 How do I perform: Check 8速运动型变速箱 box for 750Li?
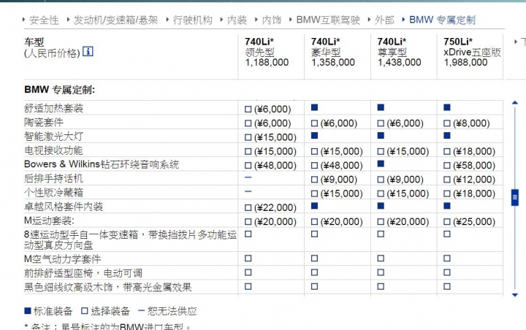pyautogui.click(x=447, y=234)
